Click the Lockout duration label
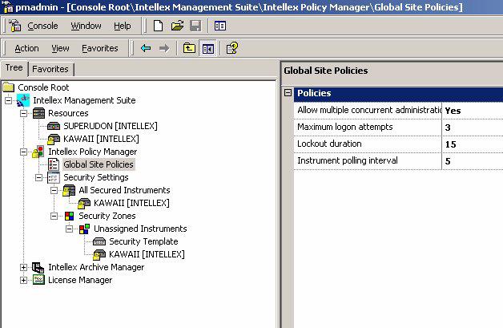Screen dimensions: 503x328 tap(329, 144)
